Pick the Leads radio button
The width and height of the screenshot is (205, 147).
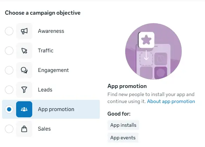[x=9, y=90]
